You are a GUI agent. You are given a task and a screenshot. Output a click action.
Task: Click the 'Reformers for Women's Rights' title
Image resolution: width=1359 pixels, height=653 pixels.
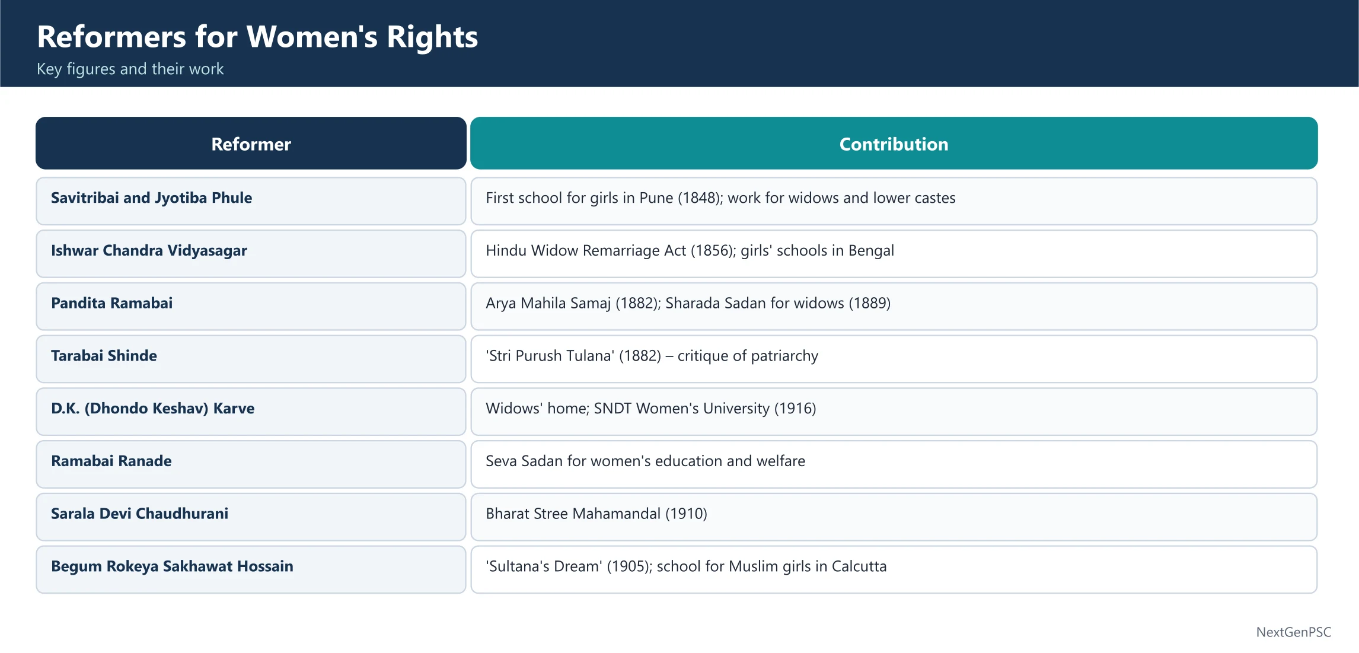pos(257,37)
